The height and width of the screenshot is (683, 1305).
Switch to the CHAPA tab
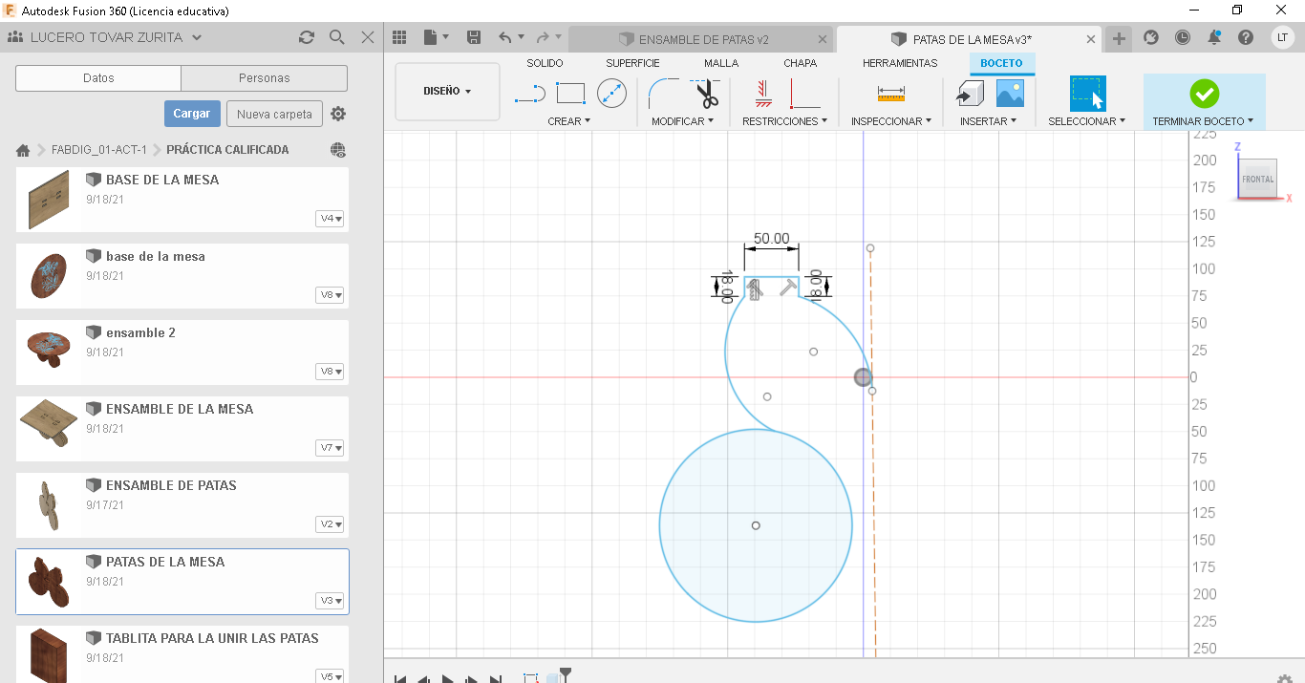(800, 63)
